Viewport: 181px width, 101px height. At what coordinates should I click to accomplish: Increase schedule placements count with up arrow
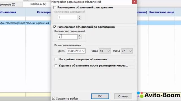[79, 36]
